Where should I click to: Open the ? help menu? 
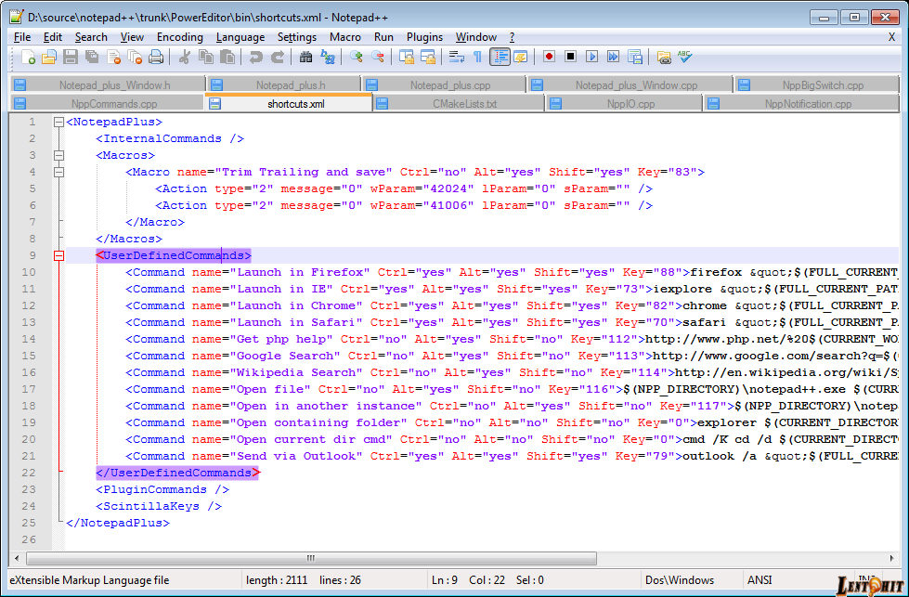pyautogui.click(x=512, y=37)
